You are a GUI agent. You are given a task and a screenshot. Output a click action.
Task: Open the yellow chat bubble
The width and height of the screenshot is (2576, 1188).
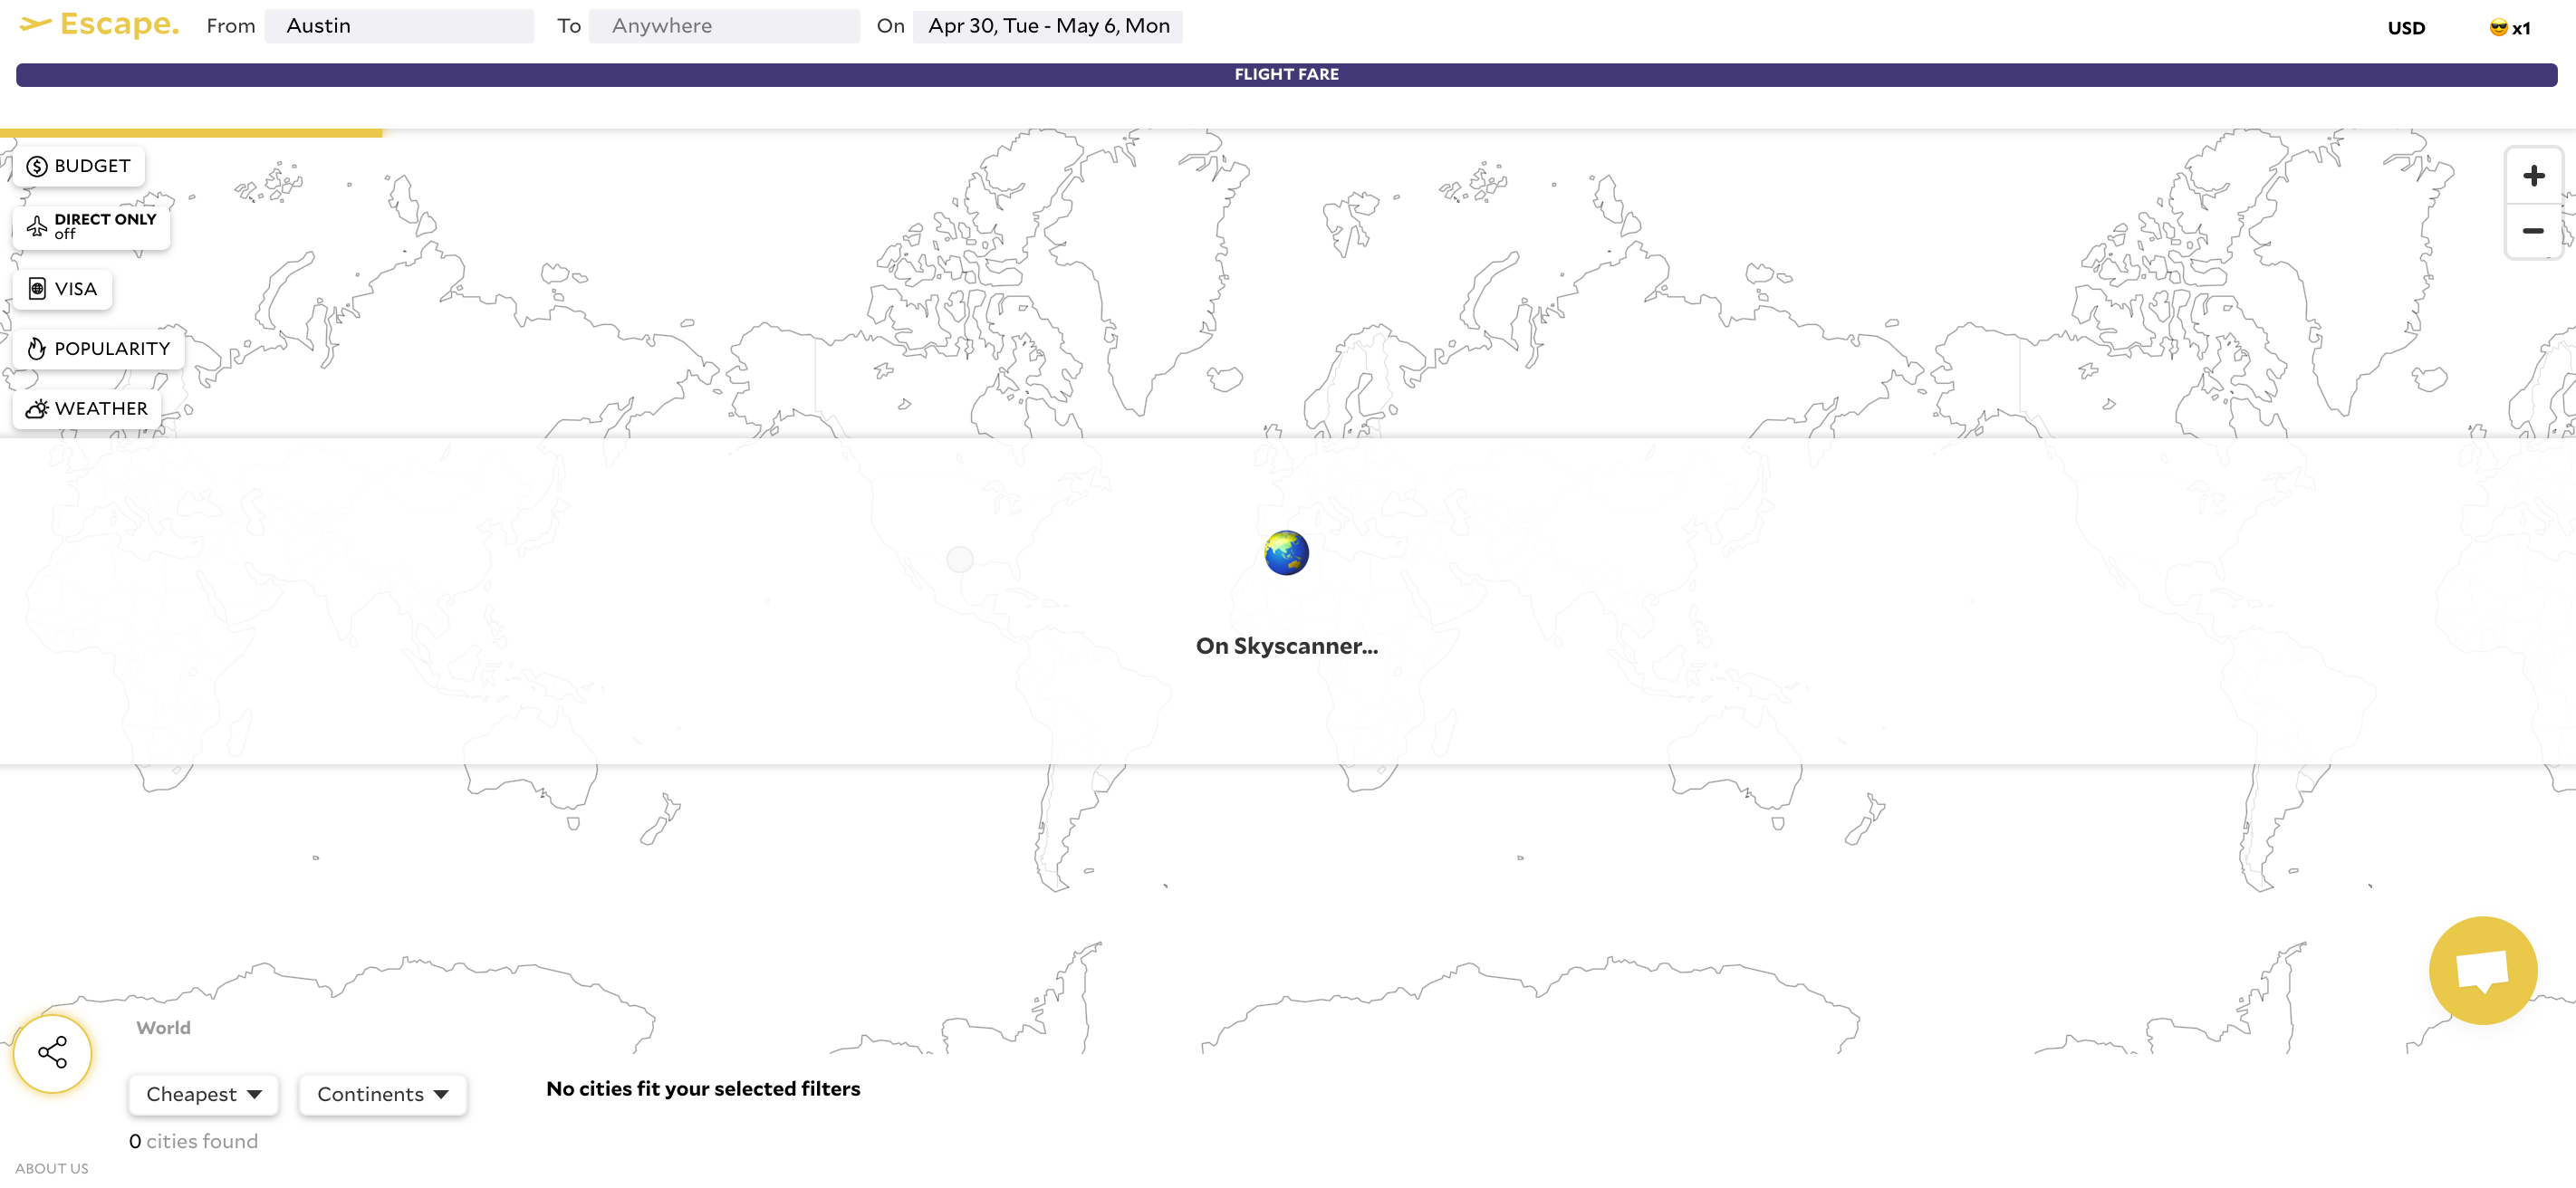pyautogui.click(x=2482, y=969)
